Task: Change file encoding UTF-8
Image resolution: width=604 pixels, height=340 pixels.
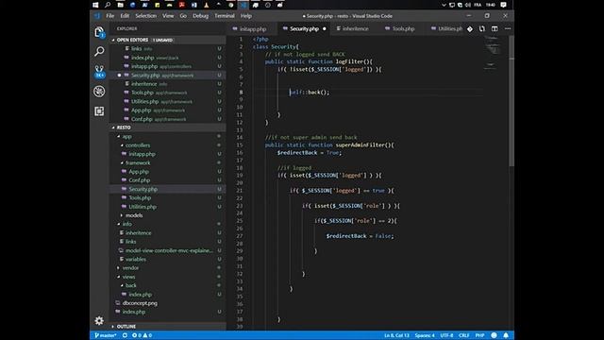Action: [x=446, y=335]
